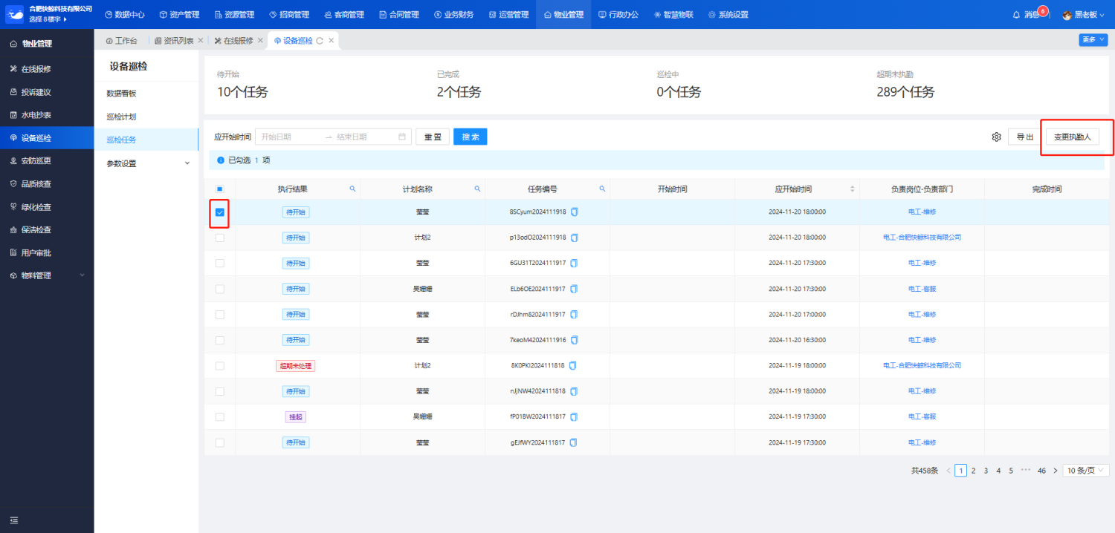The image size is (1115, 533).
Task: Open the 数据中心 top menu
Action: coord(124,15)
